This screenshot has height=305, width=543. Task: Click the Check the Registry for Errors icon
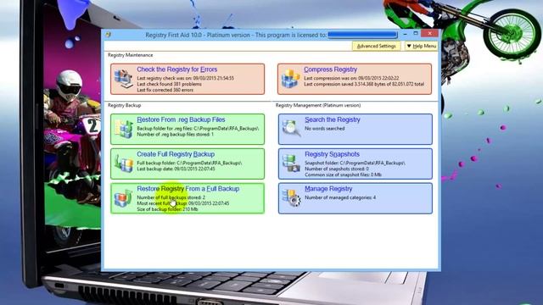(x=124, y=79)
